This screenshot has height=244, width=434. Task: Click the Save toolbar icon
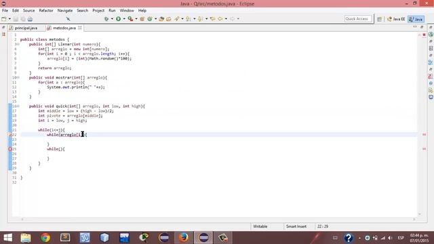[16, 19]
